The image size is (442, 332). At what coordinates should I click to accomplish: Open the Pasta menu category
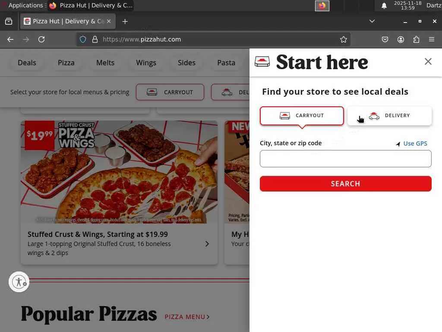[226, 63]
